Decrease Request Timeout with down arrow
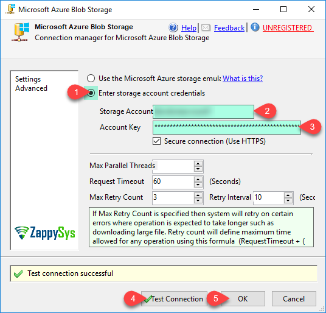Viewport: 326px width, 313px height. tap(198, 185)
